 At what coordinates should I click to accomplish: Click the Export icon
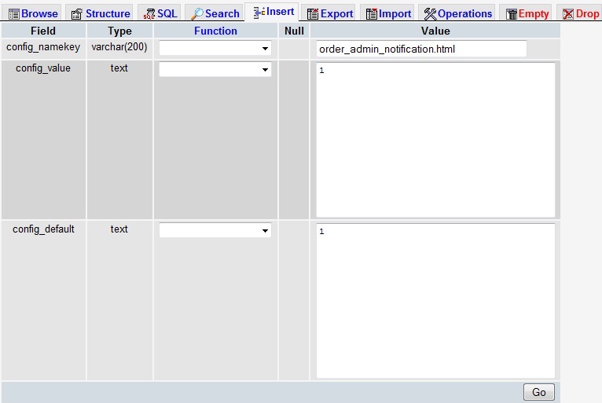tap(313, 14)
